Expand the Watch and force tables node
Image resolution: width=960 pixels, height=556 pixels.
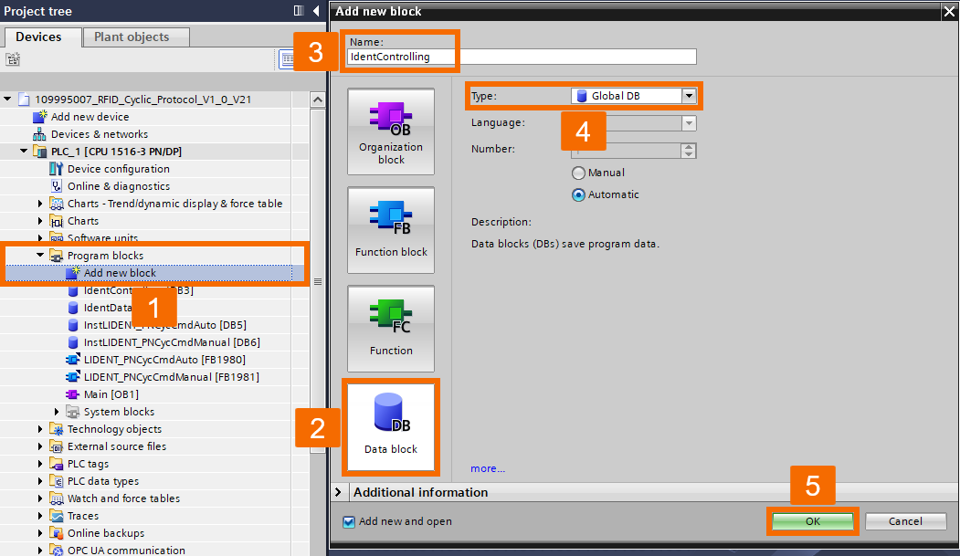40,498
